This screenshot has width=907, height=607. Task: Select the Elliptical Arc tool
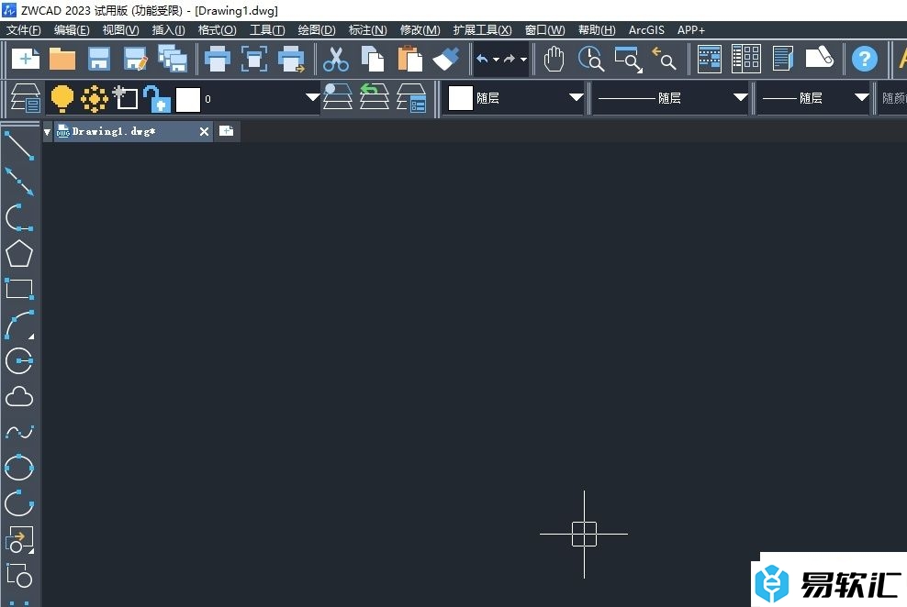point(19,503)
